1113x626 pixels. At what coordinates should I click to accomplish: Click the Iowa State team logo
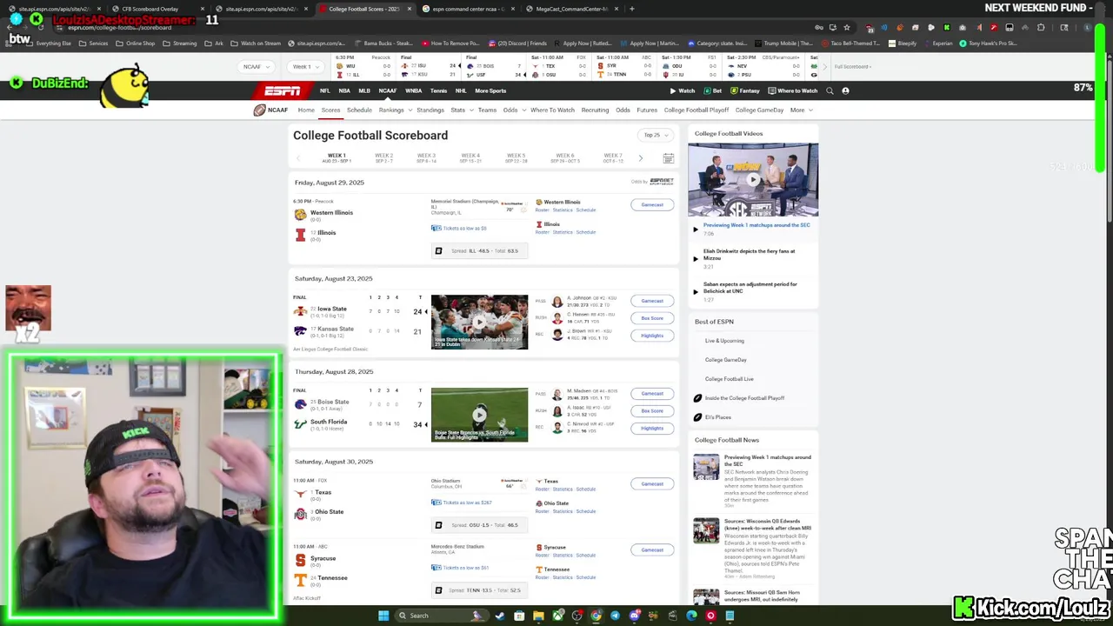(300, 310)
